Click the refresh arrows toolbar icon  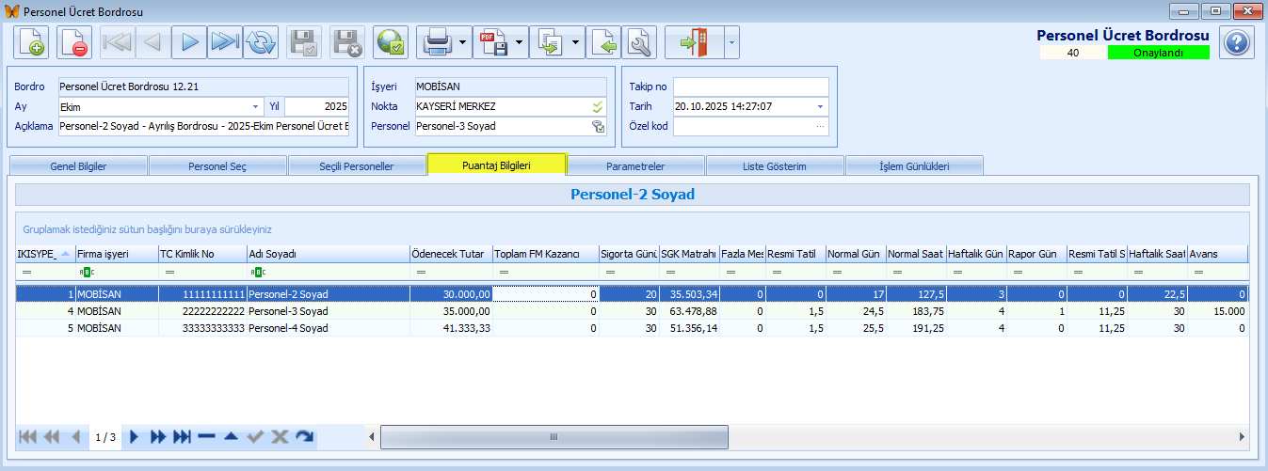pos(261,43)
